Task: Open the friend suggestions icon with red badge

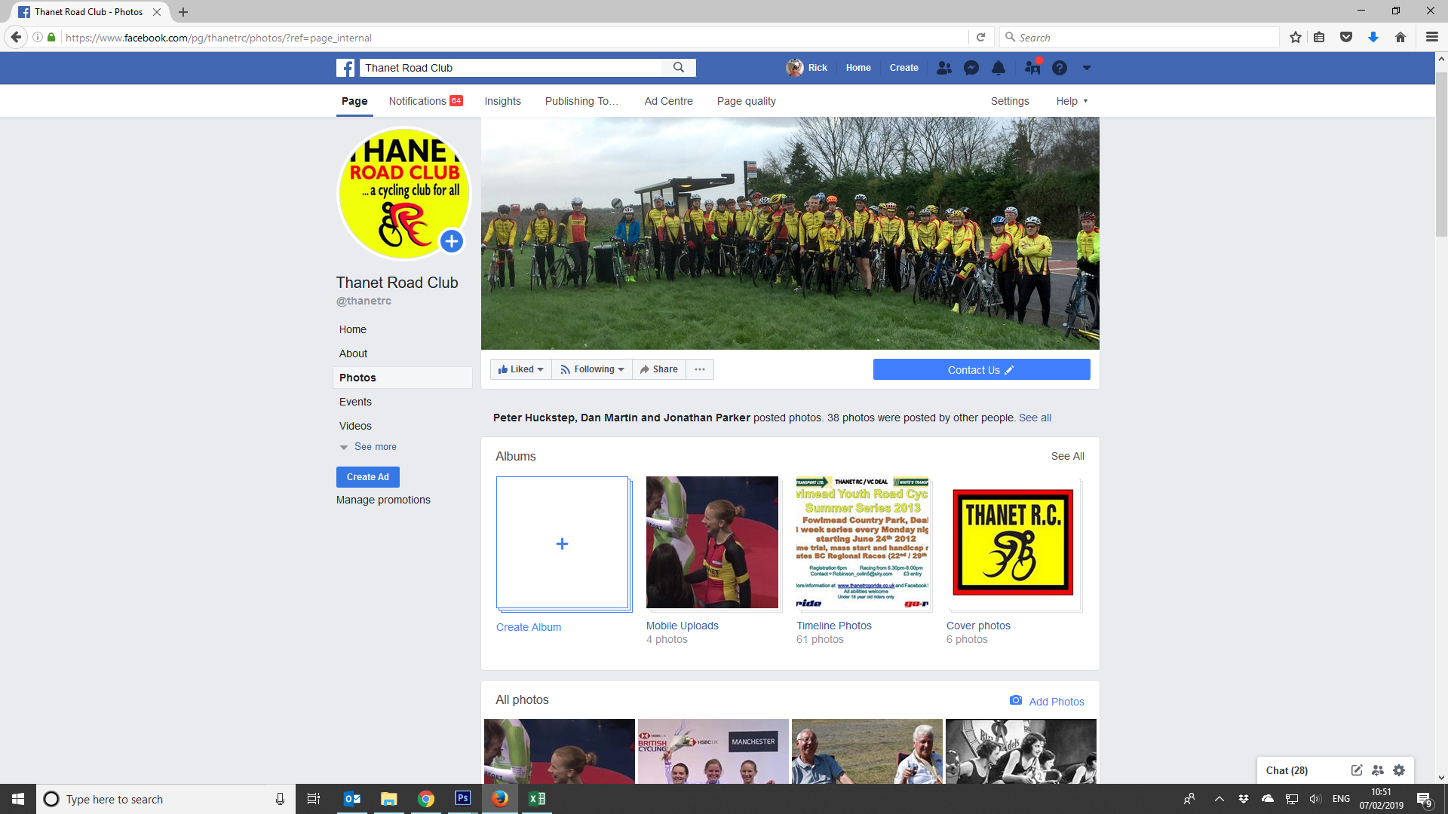Action: [x=1032, y=67]
